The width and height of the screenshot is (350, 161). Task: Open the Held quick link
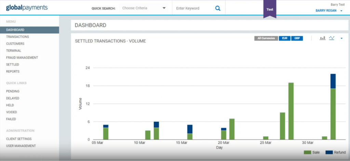tap(10, 105)
